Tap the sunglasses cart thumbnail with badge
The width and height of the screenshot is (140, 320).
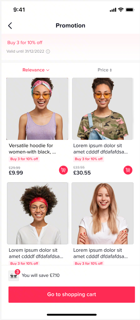[x=14, y=275]
